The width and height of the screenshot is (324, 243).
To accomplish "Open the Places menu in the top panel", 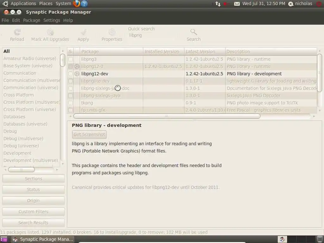I will coord(46,3).
